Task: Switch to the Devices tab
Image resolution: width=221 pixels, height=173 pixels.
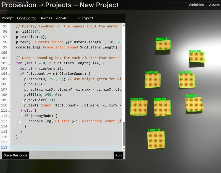Action: 46,18
